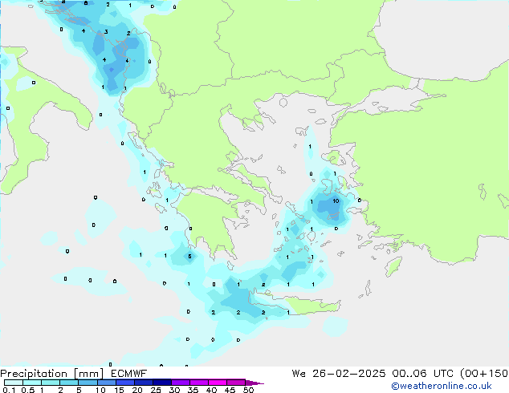The width and height of the screenshot is (509, 393).
Task: Select the purple swatch between 30 and 35
Action: tap(181, 383)
